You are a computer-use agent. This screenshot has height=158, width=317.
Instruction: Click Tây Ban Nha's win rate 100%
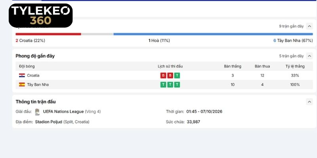pos(295,85)
